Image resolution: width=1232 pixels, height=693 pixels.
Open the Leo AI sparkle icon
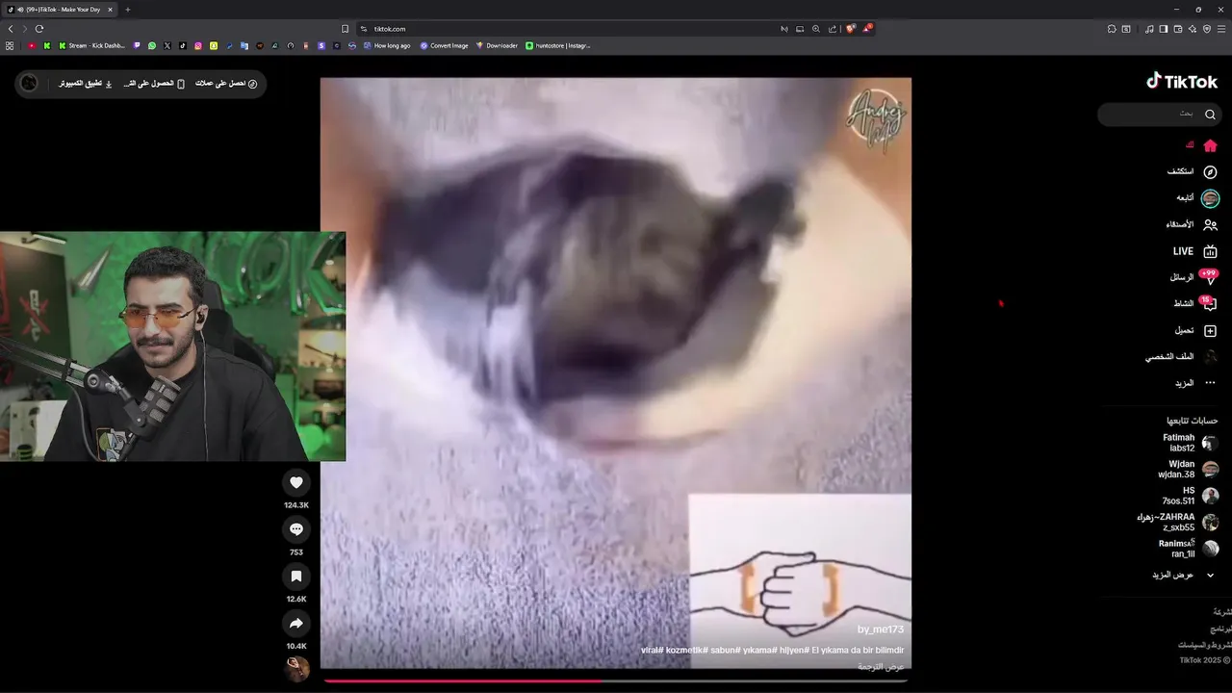(1193, 29)
